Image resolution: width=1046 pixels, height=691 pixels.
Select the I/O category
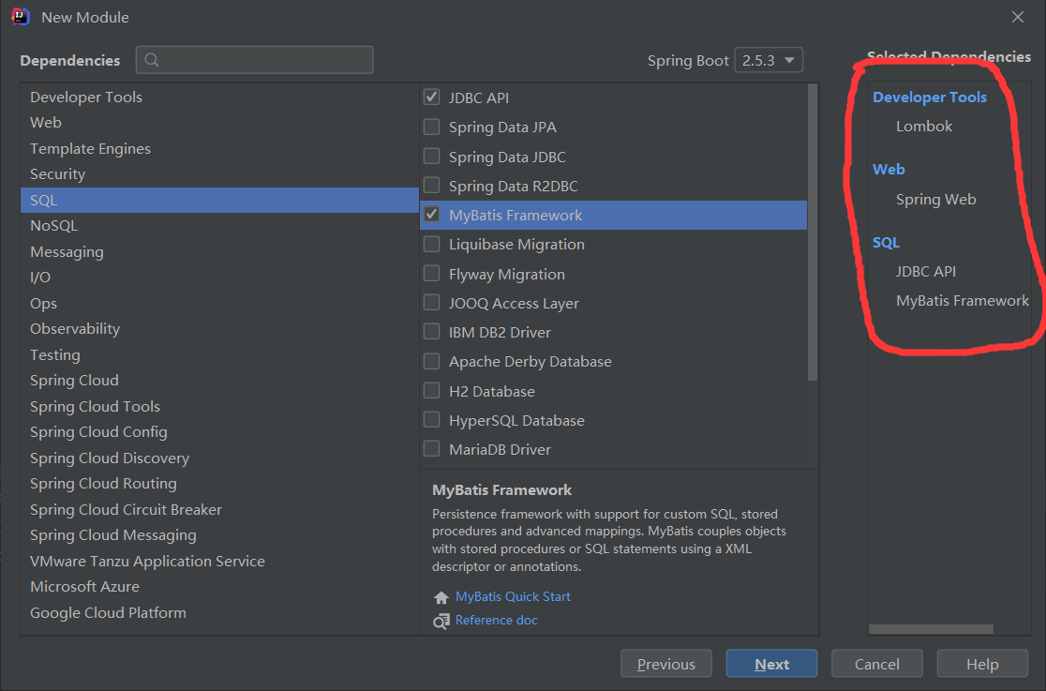(219, 278)
